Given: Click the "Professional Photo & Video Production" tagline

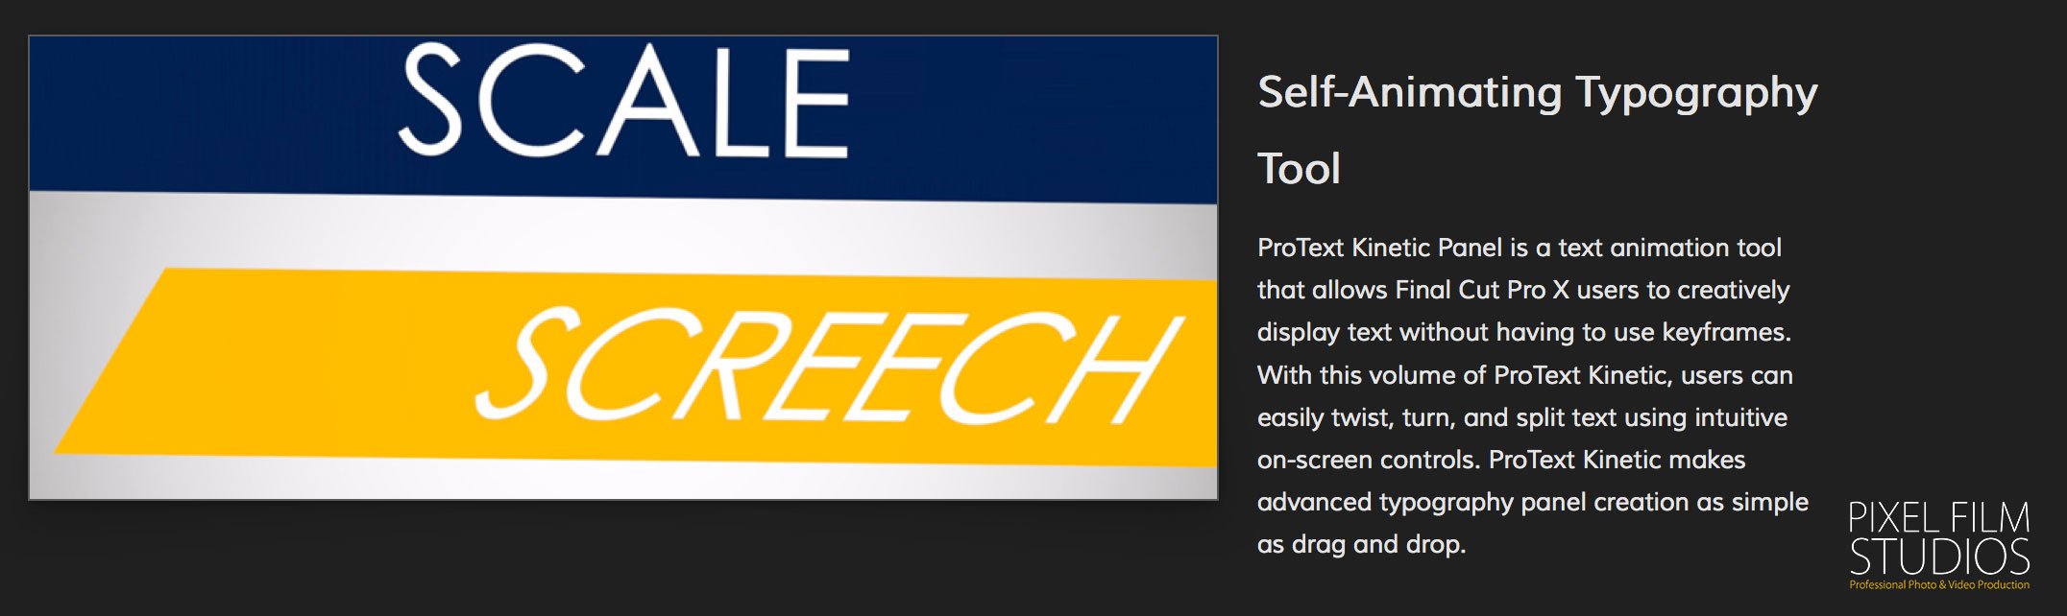Looking at the screenshot, I should (x=1939, y=584).
